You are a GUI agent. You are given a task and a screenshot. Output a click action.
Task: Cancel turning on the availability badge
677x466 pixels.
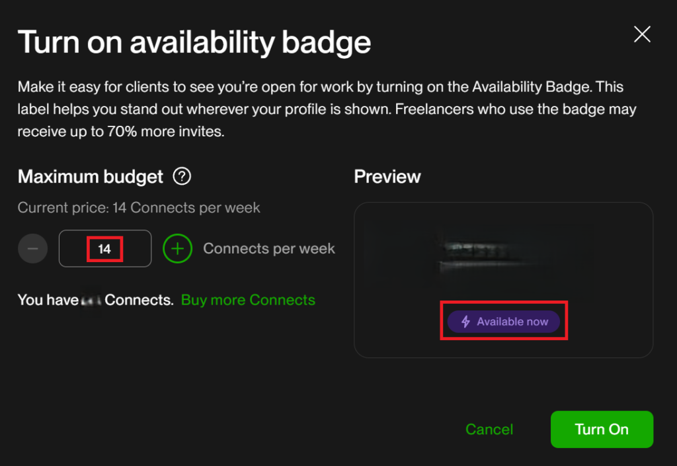489,429
